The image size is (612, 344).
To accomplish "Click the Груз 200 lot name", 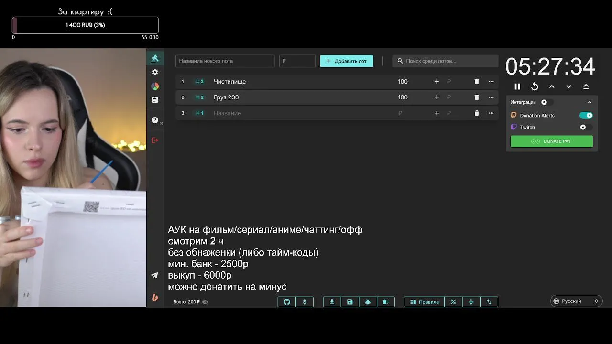I will (226, 97).
